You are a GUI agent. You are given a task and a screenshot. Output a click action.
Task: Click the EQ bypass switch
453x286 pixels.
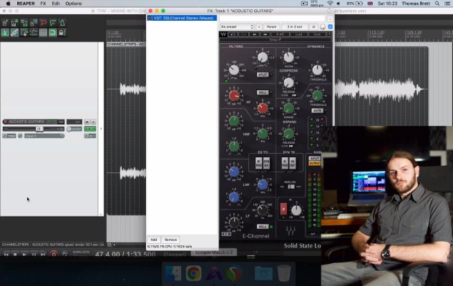click(x=258, y=163)
